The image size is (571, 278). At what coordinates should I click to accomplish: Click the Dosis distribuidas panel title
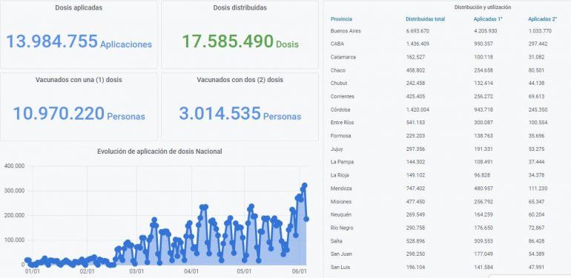240,7
